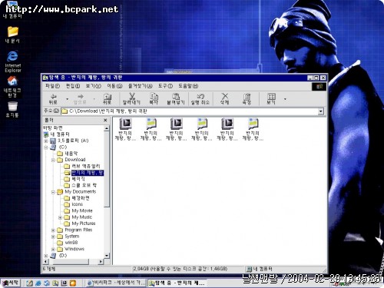Expand the (D:) drive node
384x288 pixels.
(46, 256)
